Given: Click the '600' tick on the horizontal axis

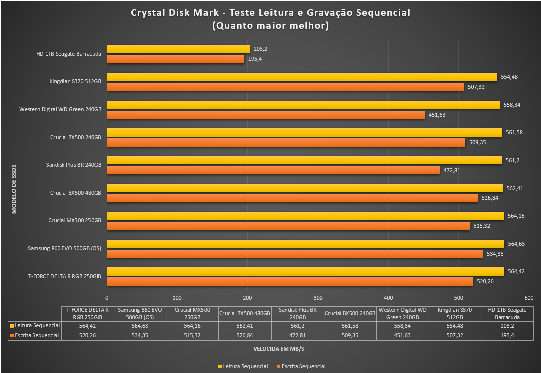Looking at the screenshot, I should [529, 298].
